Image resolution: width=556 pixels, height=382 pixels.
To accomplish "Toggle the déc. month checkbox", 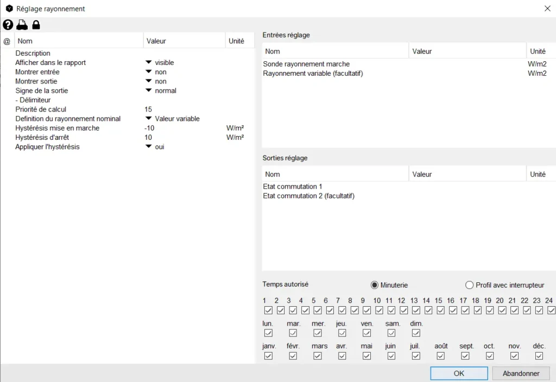I will pyautogui.click(x=539, y=356).
